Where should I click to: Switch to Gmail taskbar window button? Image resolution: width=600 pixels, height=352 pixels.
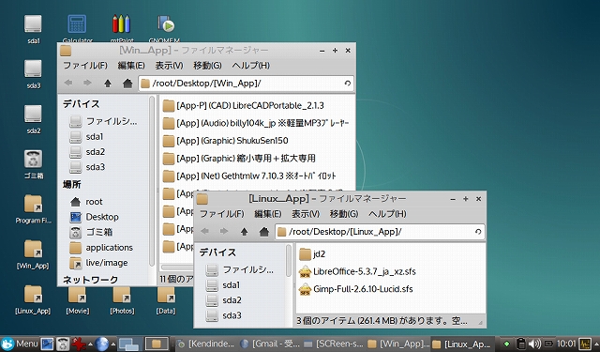[271, 344]
